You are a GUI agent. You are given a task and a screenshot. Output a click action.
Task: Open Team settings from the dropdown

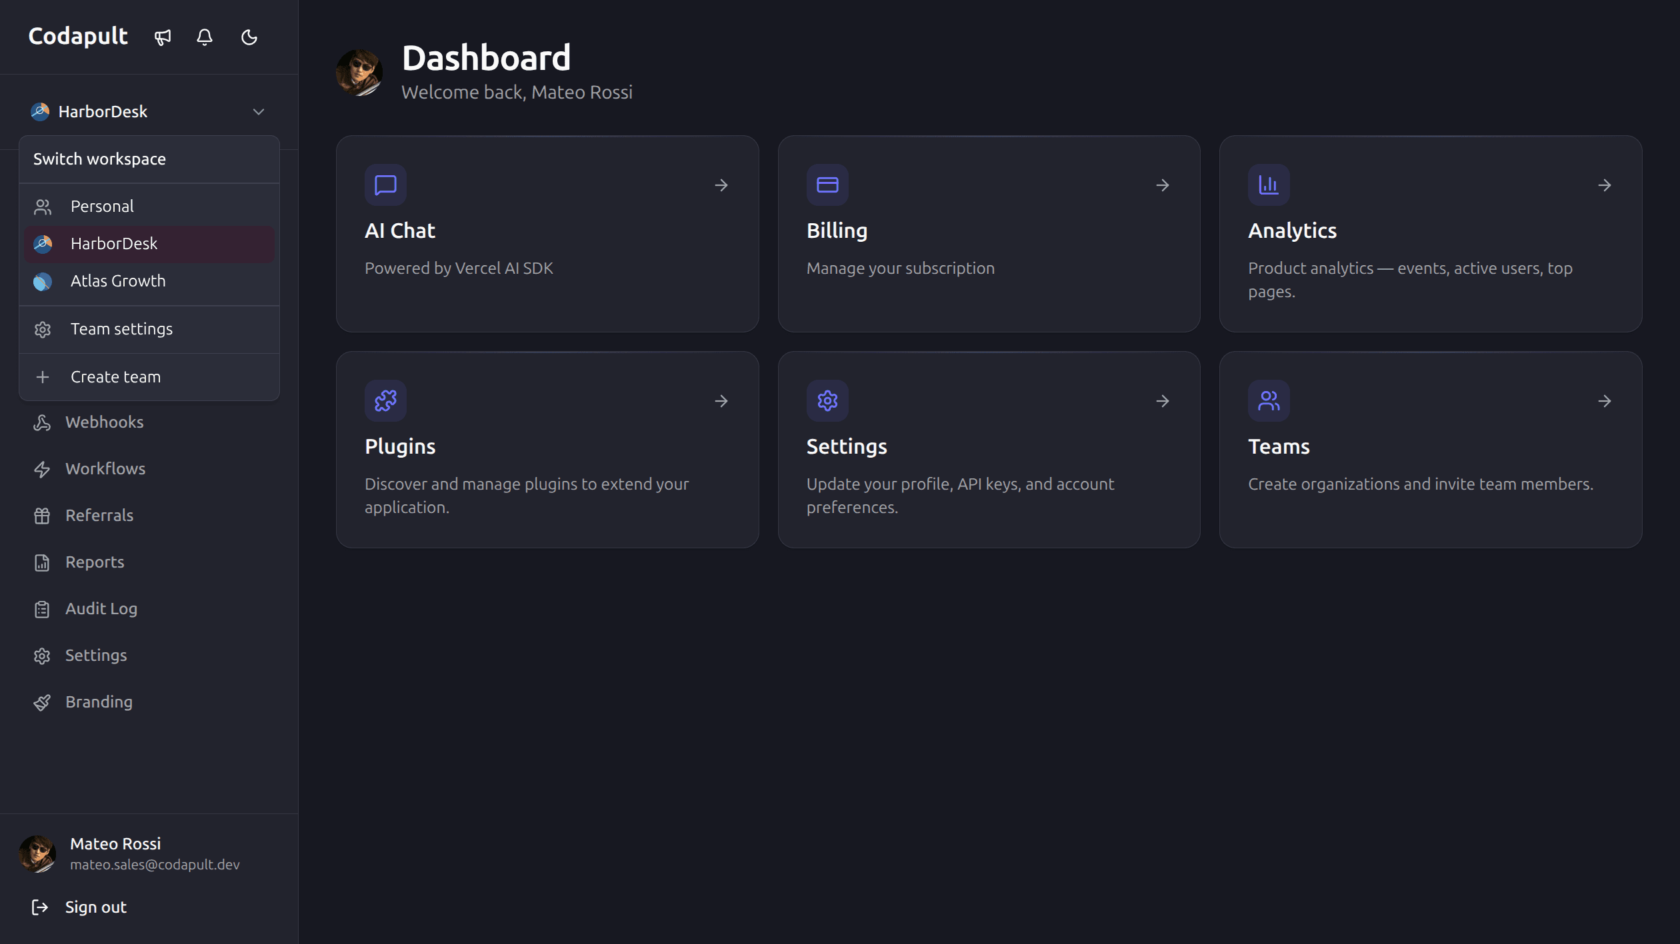(x=149, y=329)
